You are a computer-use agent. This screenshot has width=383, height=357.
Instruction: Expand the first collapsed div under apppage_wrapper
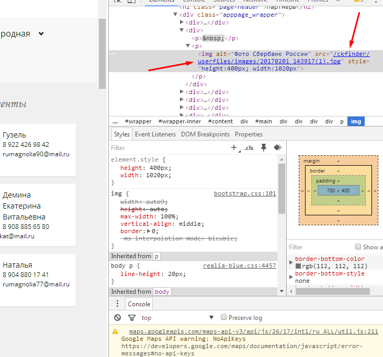182,22
